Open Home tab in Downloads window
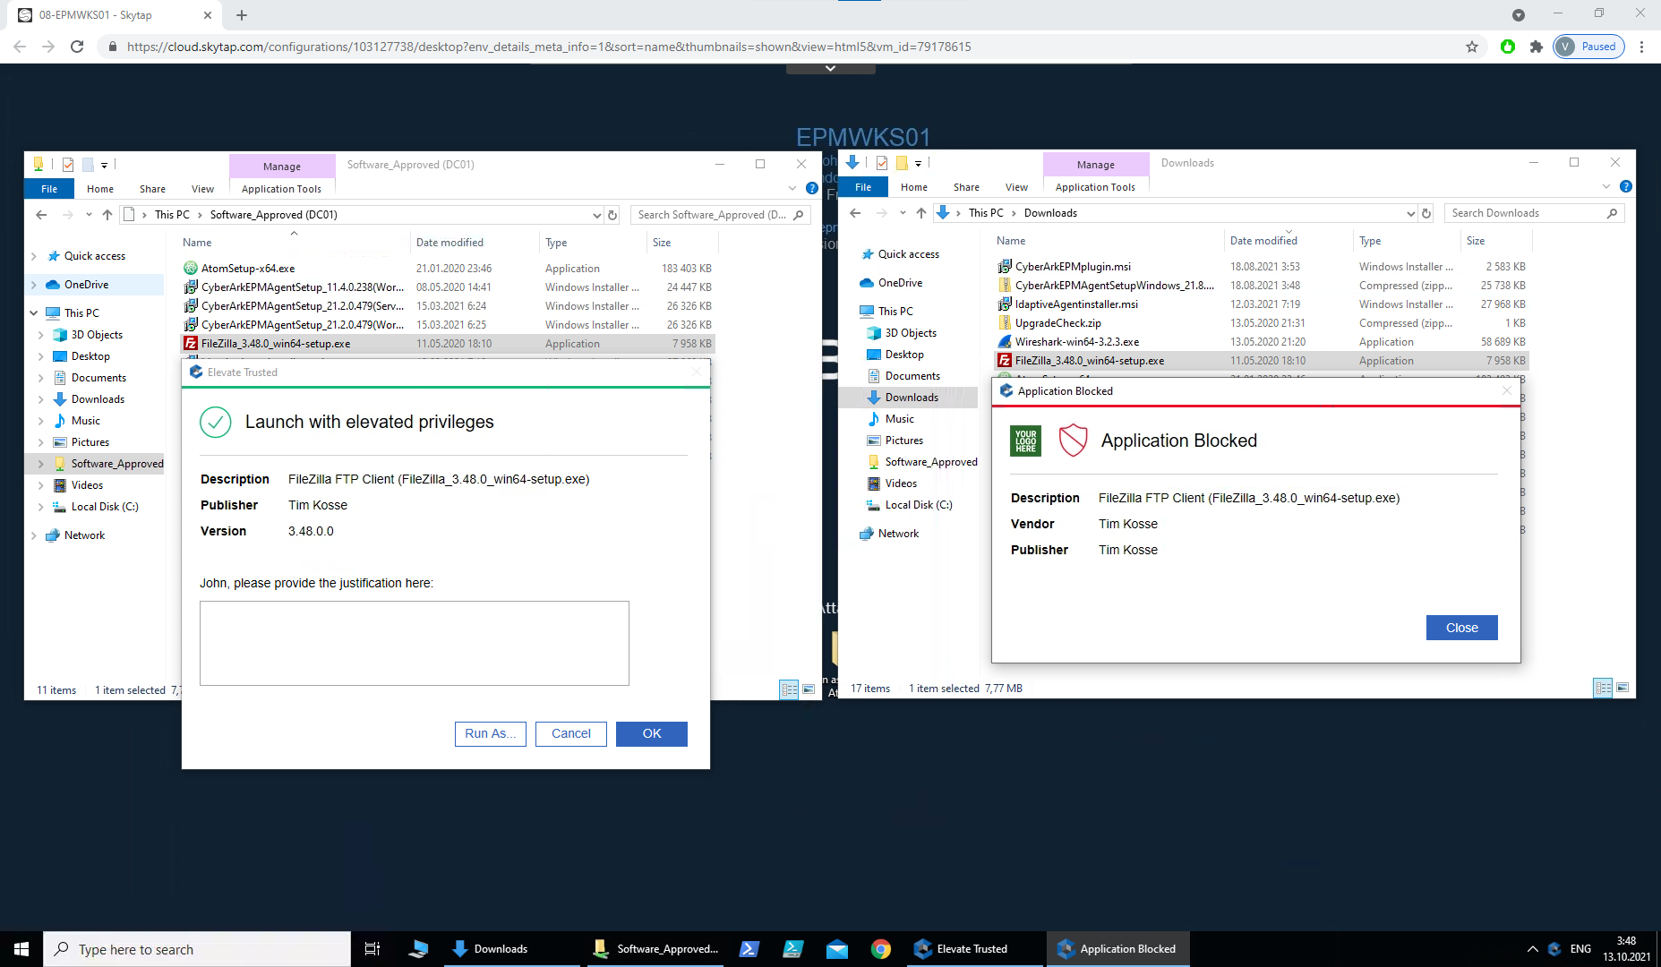 click(914, 187)
